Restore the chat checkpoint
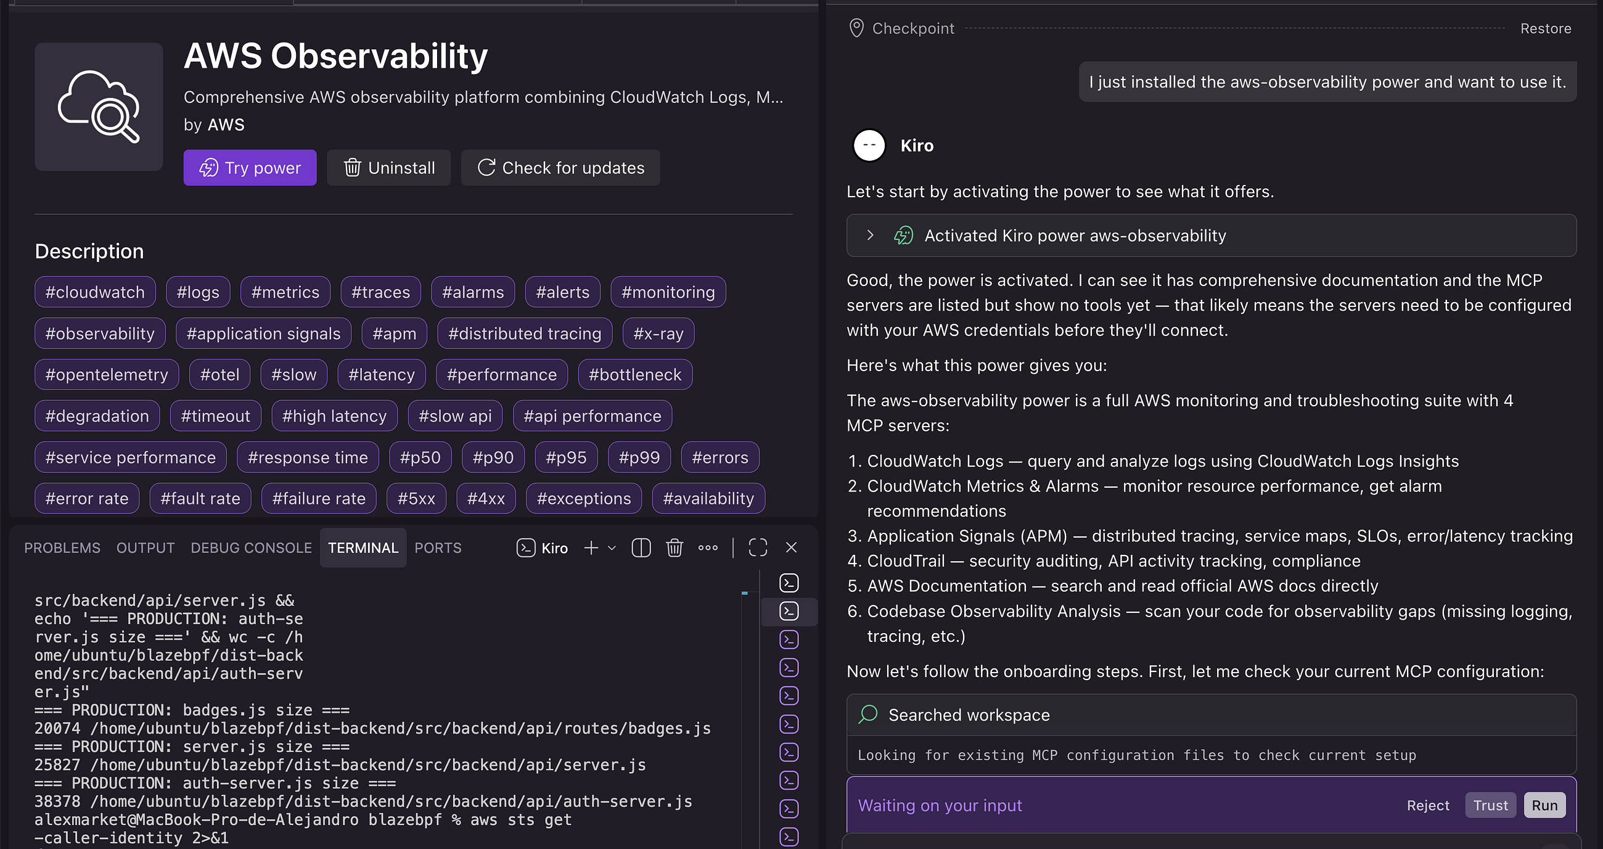 [1545, 28]
